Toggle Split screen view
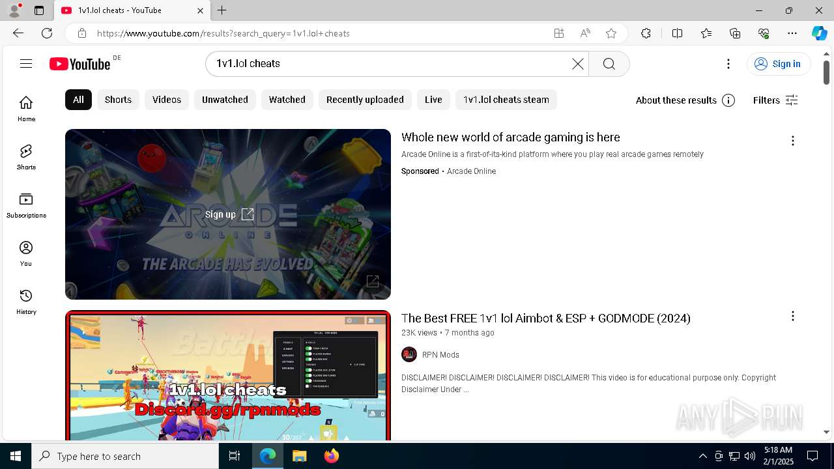The height and width of the screenshot is (469, 834). (x=677, y=33)
